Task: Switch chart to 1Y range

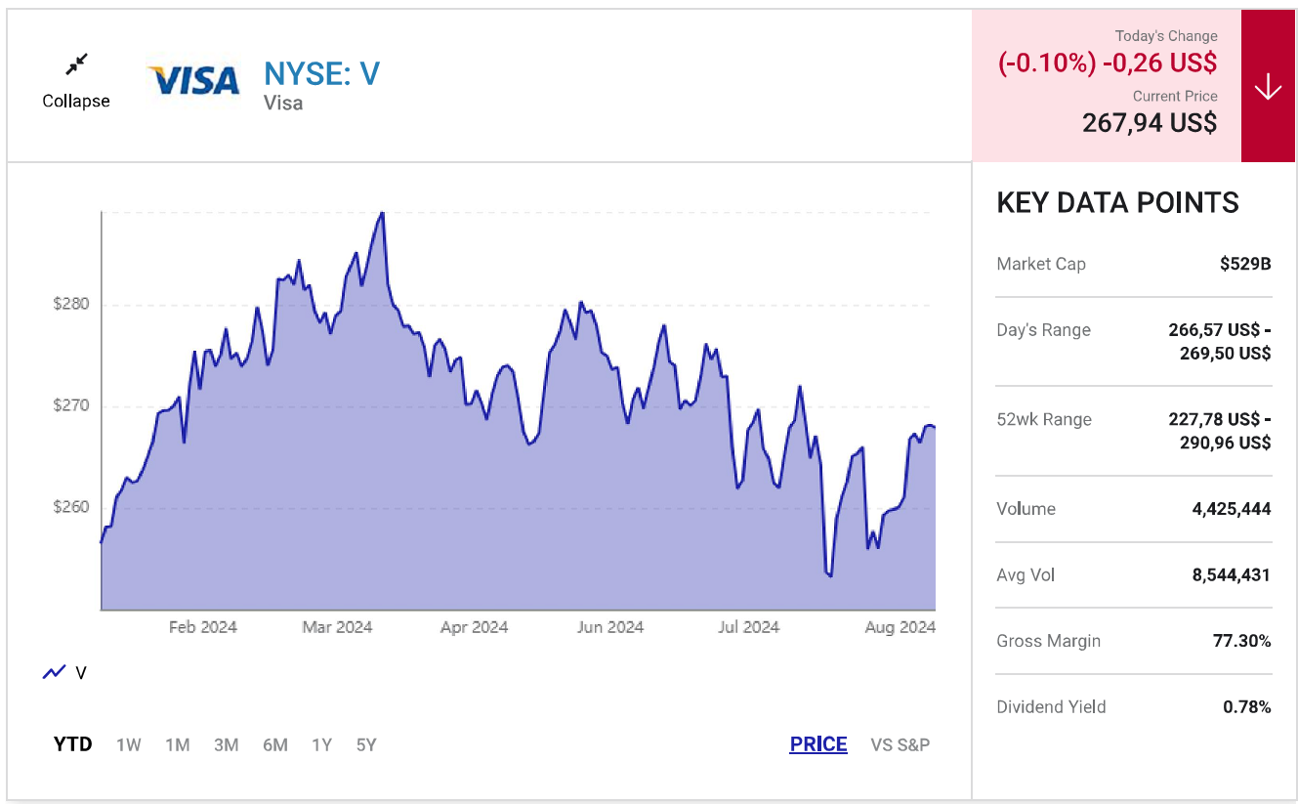Action: click(321, 744)
